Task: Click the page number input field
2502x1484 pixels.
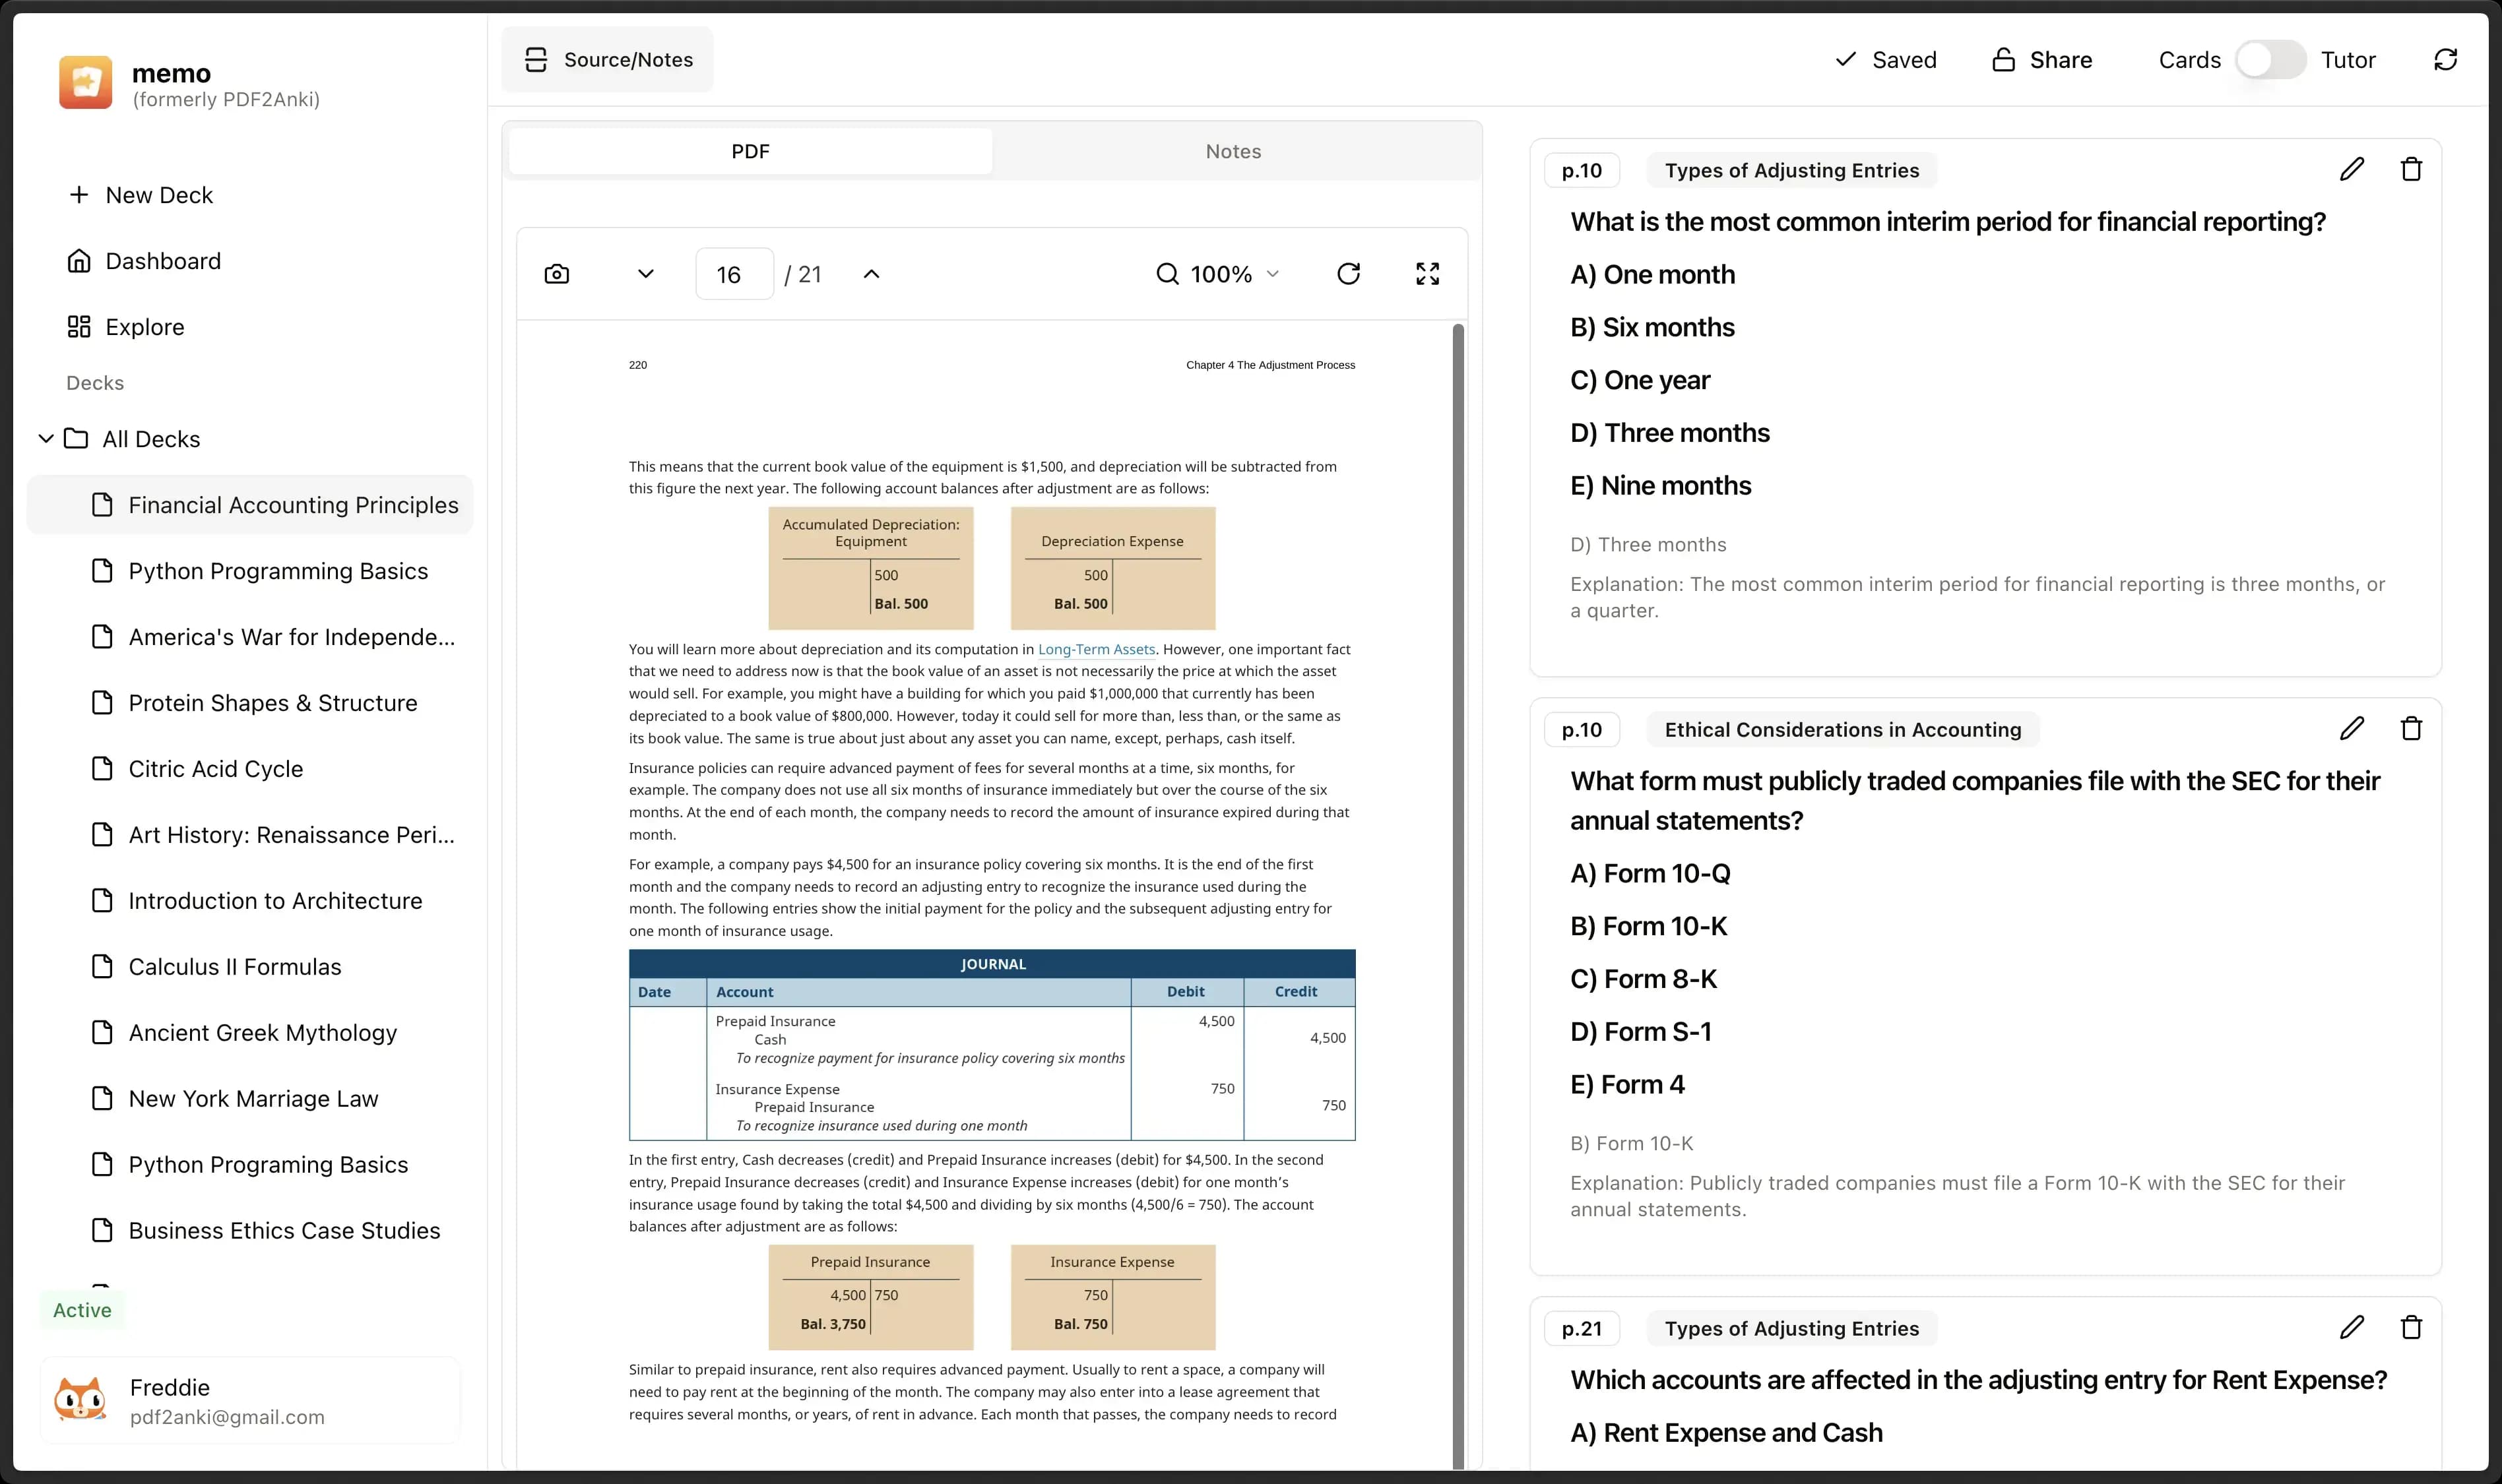Action: pyautogui.click(x=734, y=274)
